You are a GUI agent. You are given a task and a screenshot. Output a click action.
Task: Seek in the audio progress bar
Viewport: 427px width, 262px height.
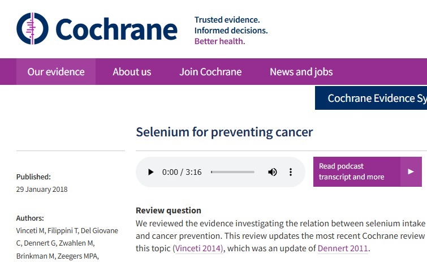click(232, 172)
